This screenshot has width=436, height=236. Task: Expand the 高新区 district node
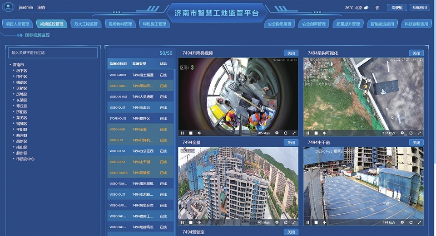(x=14, y=141)
